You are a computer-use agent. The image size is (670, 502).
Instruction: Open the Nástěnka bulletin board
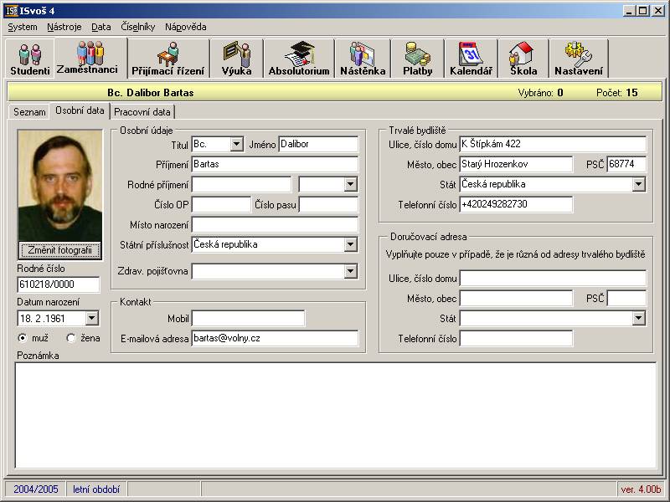[363, 59]
